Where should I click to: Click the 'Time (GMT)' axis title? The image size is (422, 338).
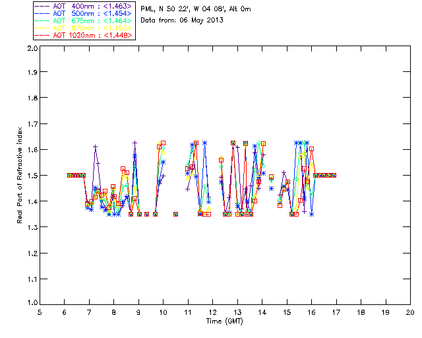click(x=225, y=321)
